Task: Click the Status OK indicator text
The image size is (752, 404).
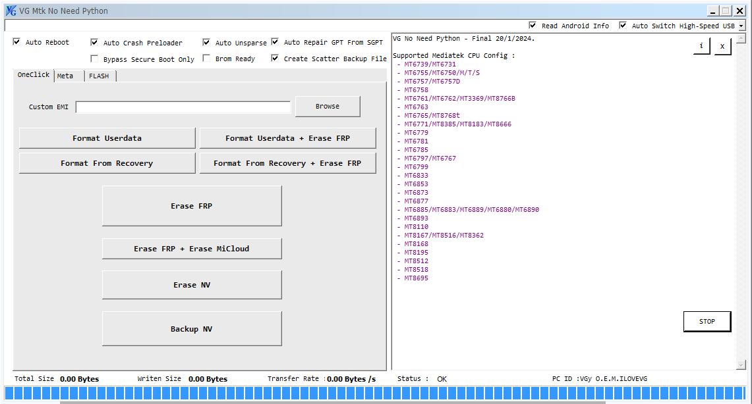Action: point(442,378)
